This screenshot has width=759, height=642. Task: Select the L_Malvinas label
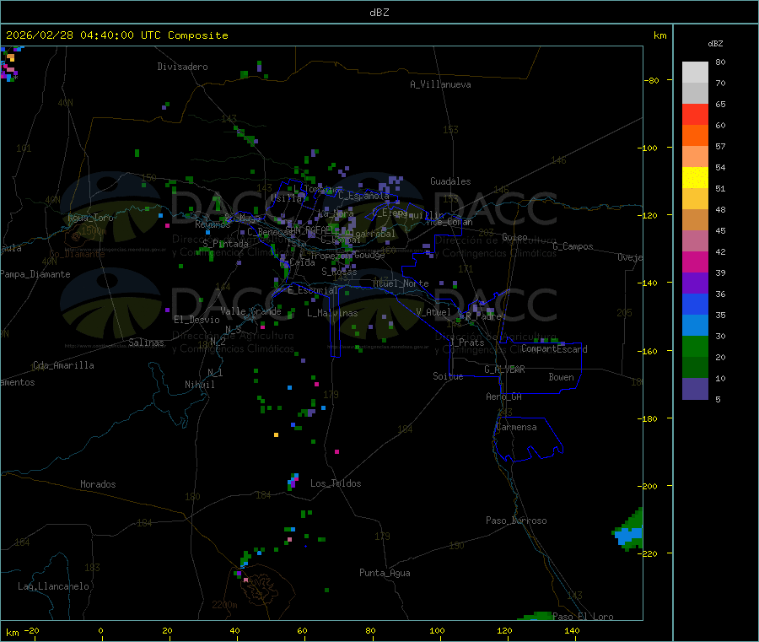click(332, 313)
